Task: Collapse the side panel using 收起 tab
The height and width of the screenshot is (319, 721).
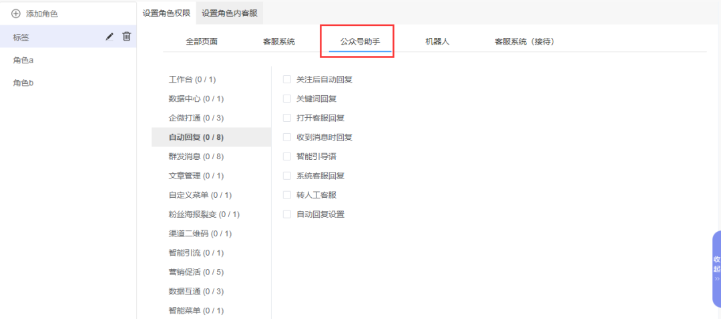Action: pyautogui.click(x=717, y=269)
